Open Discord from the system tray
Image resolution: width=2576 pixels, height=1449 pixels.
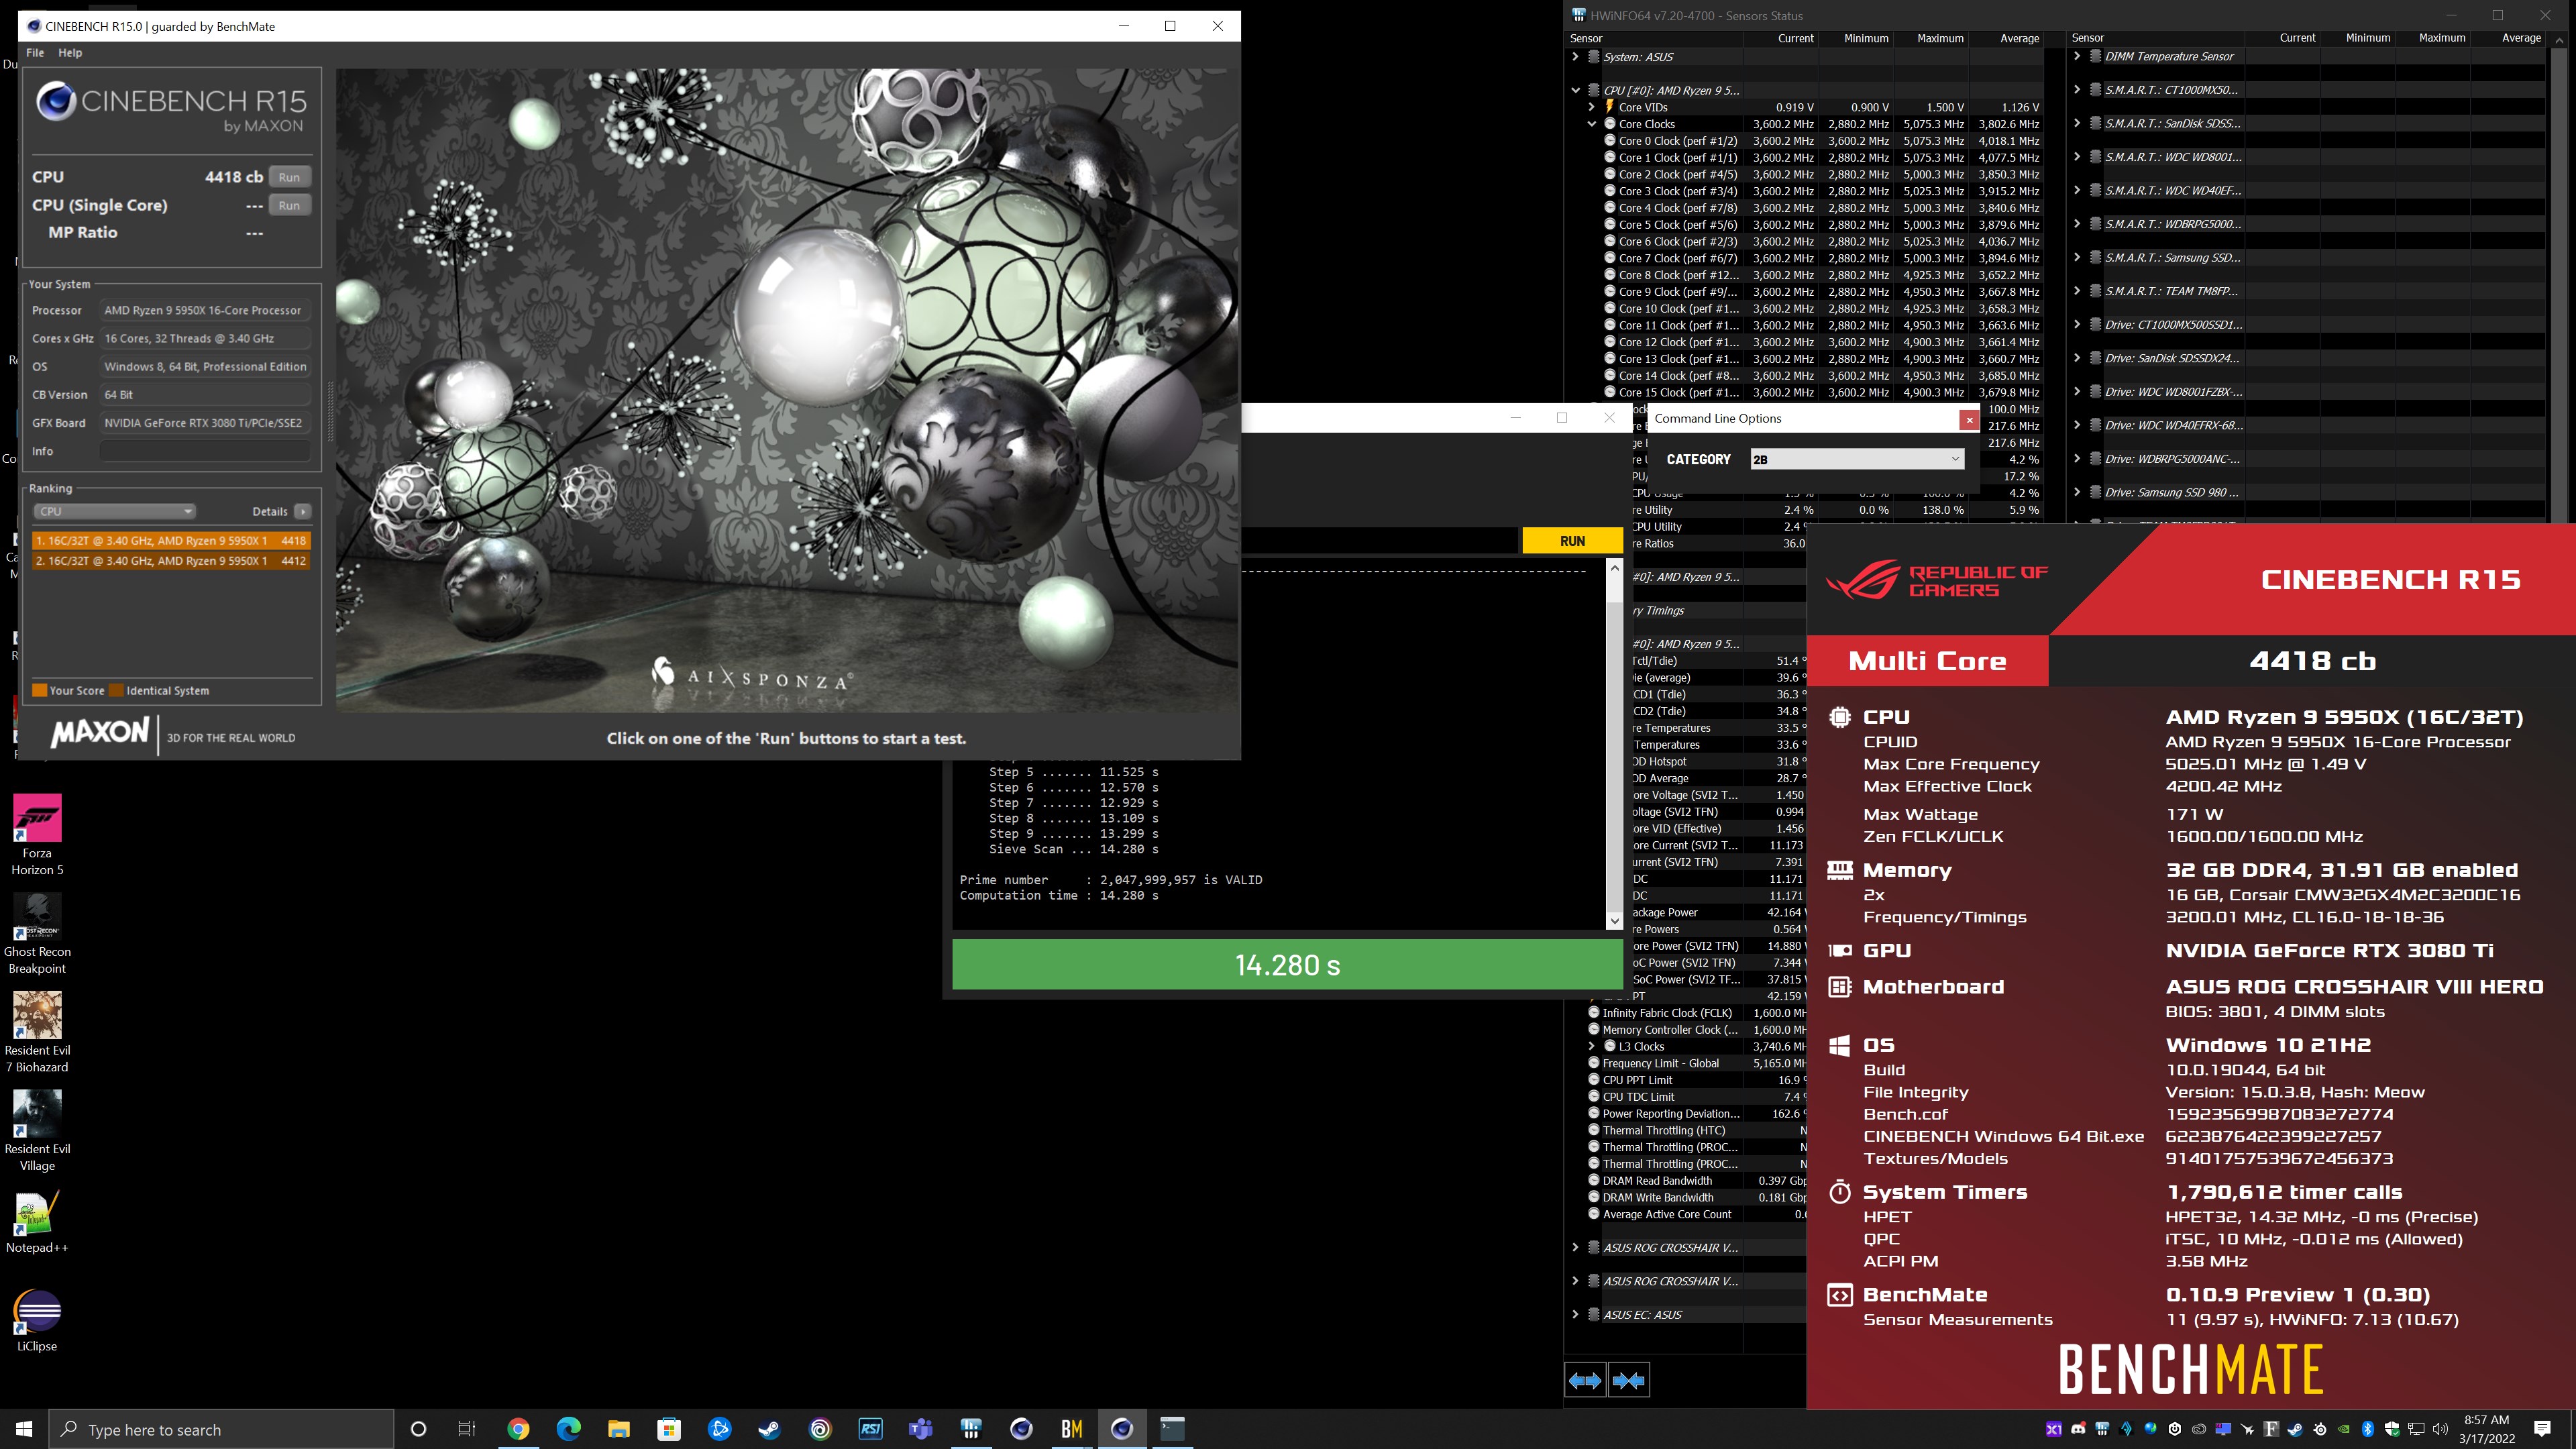coord(2078,1429)
